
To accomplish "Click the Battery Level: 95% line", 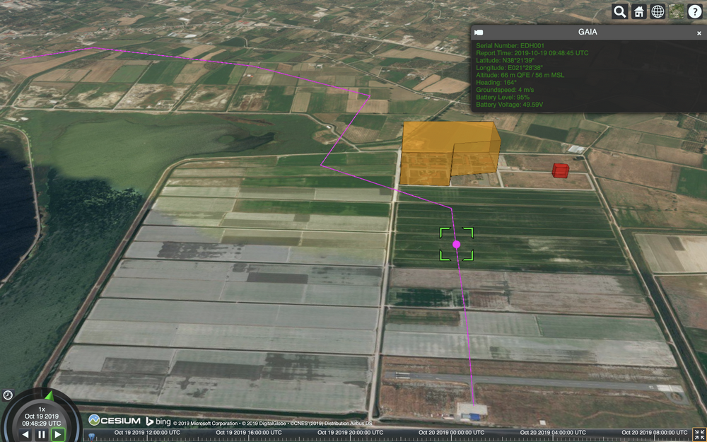I will (x=502, y=97).
